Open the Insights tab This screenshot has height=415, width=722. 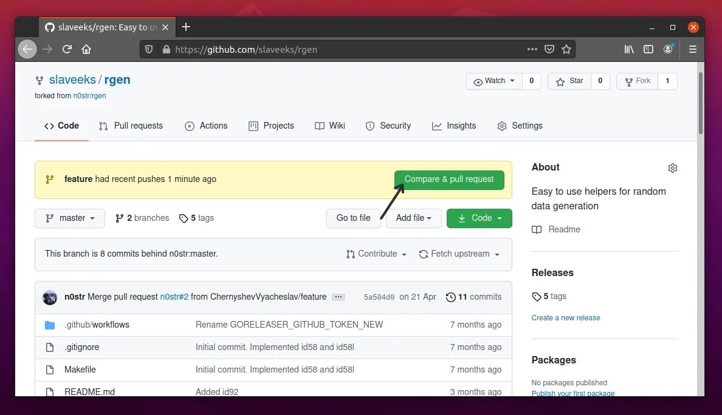[x=453, y=126]
